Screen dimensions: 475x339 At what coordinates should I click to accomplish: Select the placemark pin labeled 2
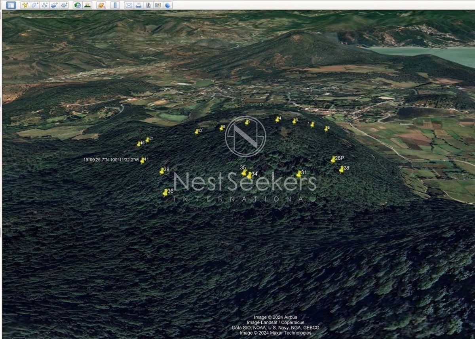246,122
